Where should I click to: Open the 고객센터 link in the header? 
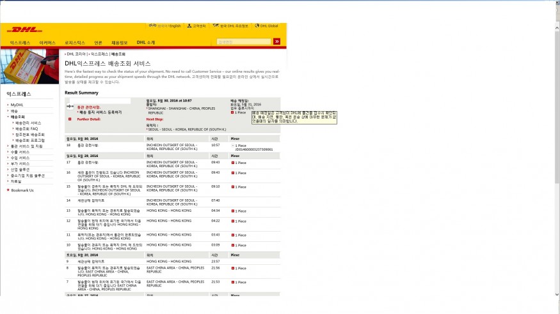tap(199, 26)
